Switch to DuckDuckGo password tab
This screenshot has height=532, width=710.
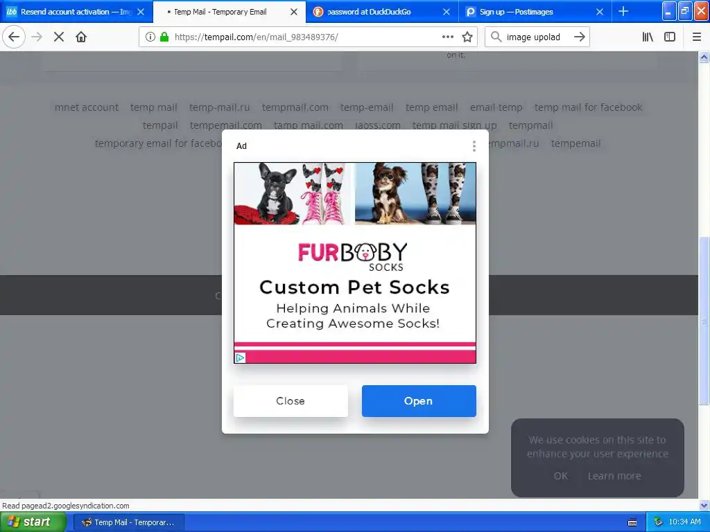[383, 12]
